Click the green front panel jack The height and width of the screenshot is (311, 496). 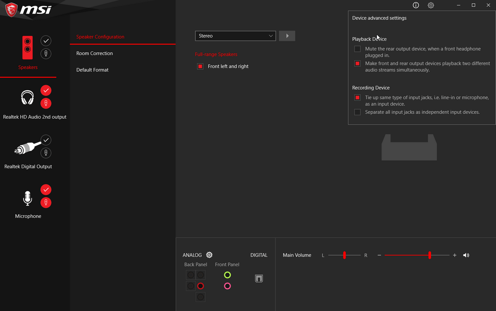pyautogui.click(x=227, y=275)
